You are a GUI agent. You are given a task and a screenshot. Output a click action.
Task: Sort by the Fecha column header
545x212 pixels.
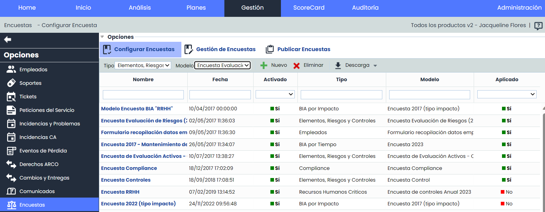(220, 79)
